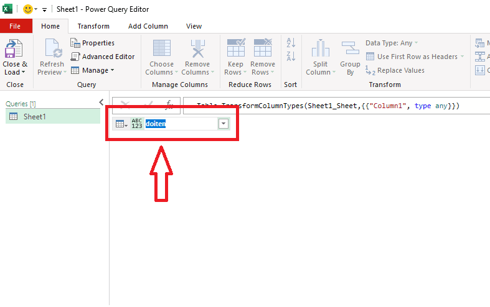Click the Excel application icon
This screenshot has width=490, height=307.
[7, 9]
